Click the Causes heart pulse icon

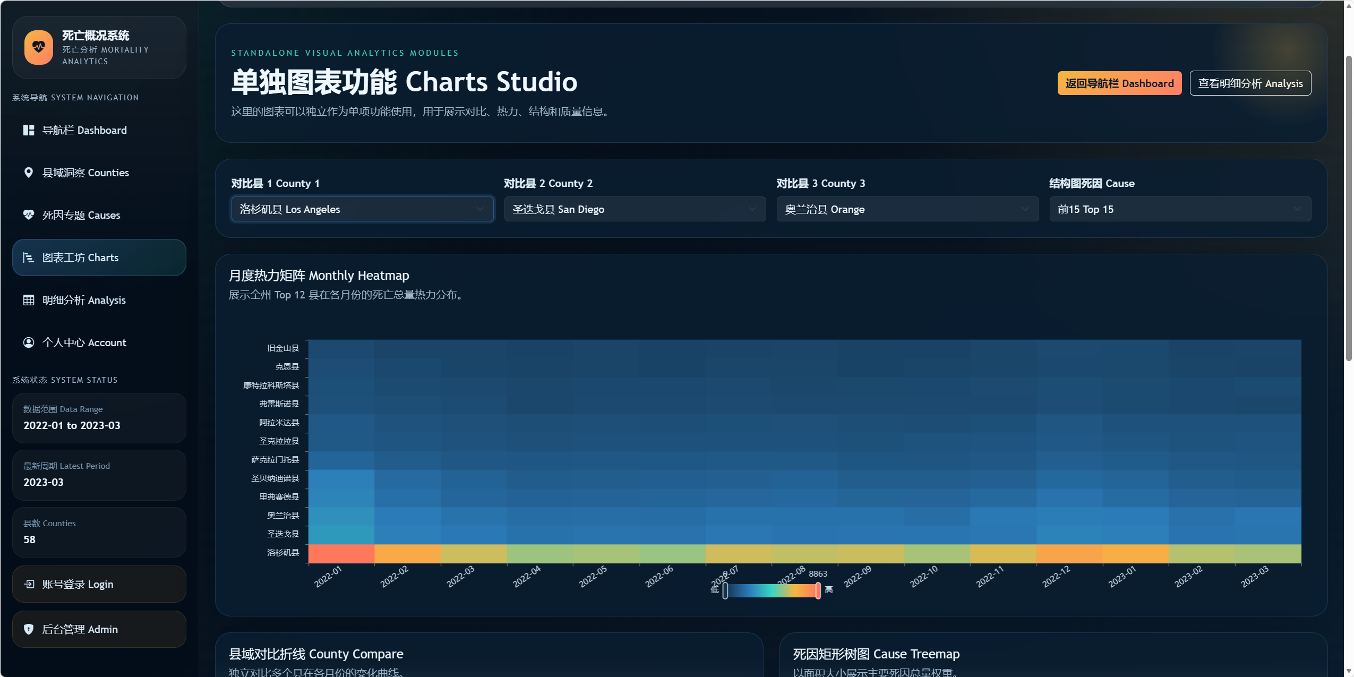point(29,215)
